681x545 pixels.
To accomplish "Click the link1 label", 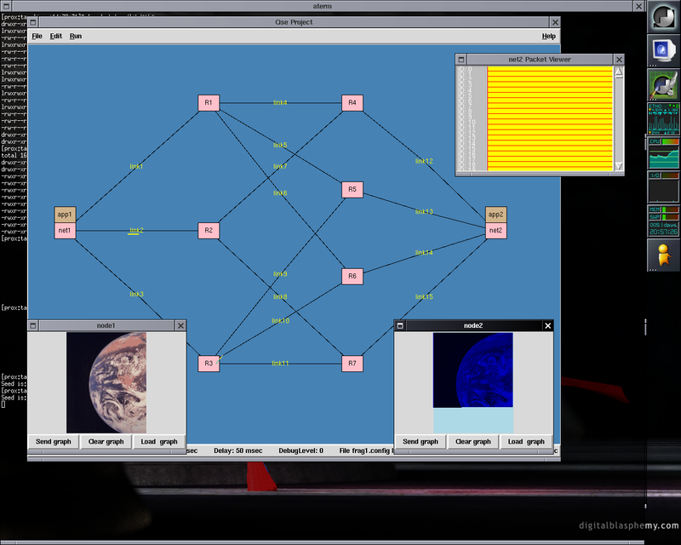I will (x=136, y=166).
